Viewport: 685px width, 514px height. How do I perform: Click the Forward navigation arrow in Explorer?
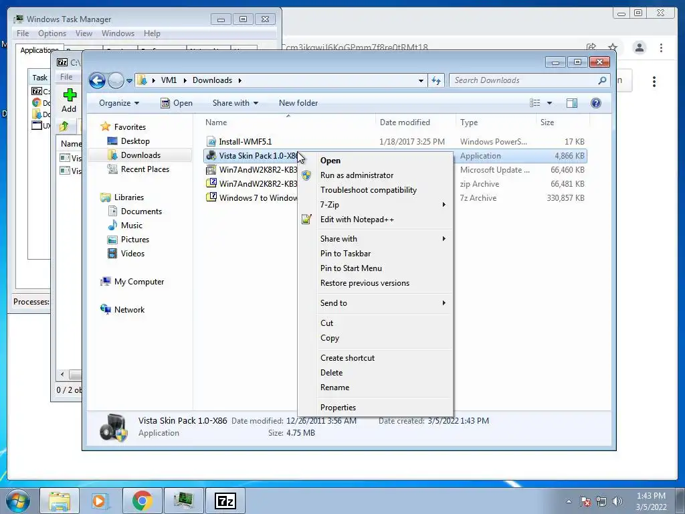click(x=116, y=80)
